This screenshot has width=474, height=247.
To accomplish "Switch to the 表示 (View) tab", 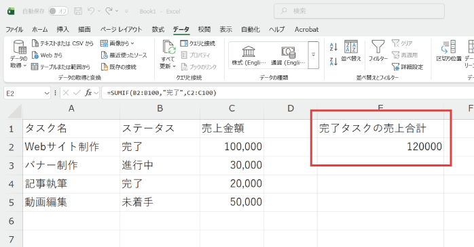I will pos(226,30).
